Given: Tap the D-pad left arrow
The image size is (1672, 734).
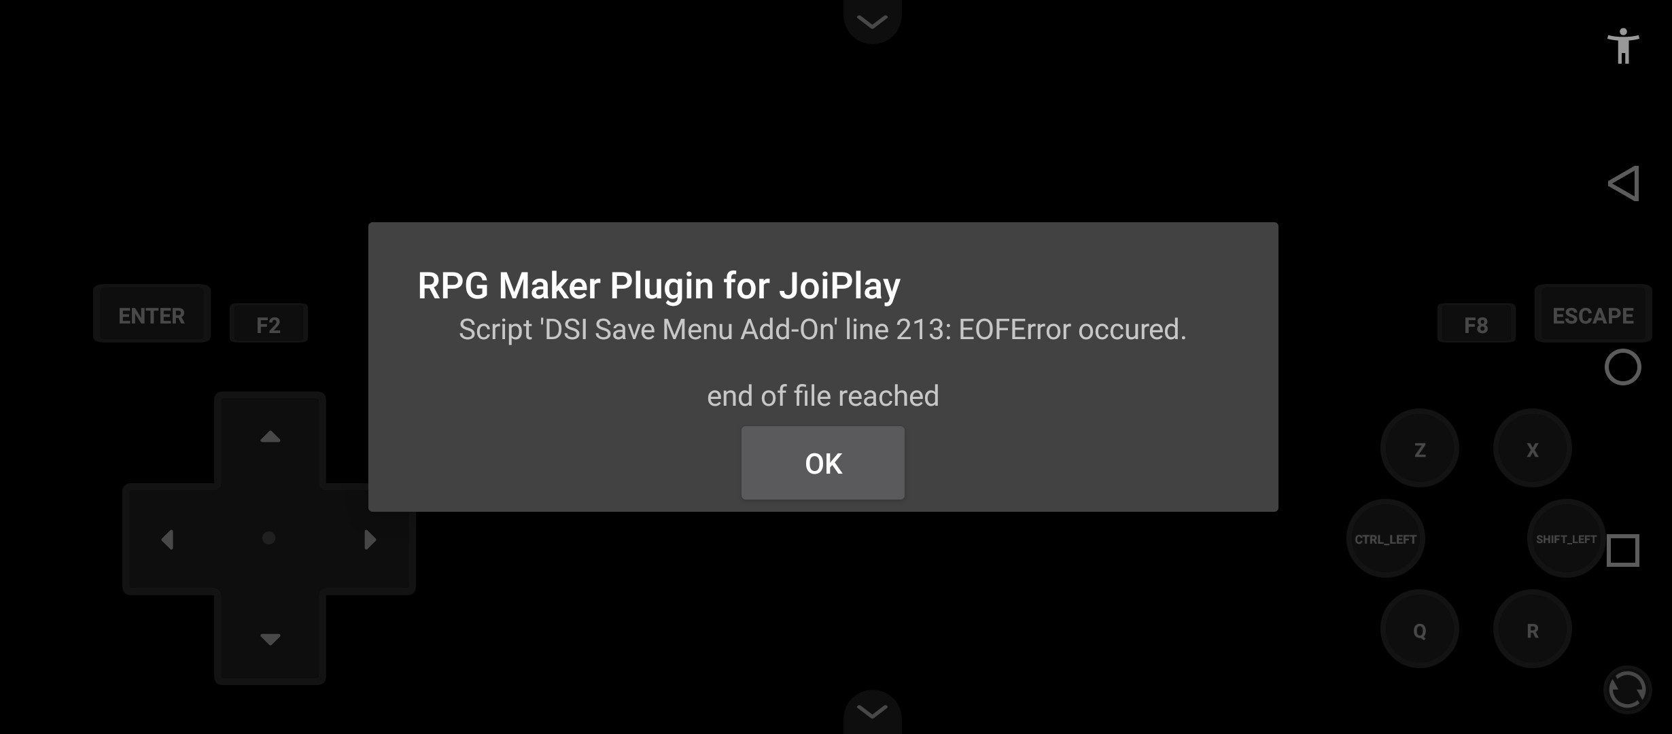Looking at the screenshot, I should (168, 539).
